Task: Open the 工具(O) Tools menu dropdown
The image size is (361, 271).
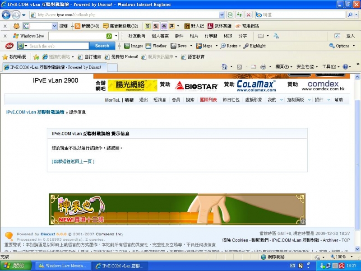Action: [331, 67]
